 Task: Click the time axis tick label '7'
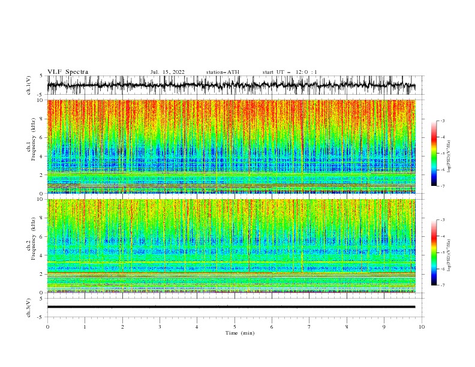[309, 327]
